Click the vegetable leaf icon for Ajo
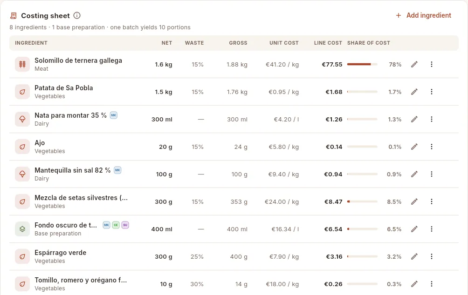 pyautogui.click(x=22, y=147)
